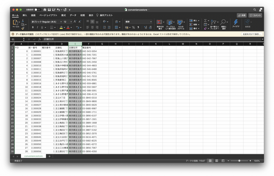Save the workbook with the floppy disk icon
The height and width of the screenshot is (176, 274).
(49, 10)
